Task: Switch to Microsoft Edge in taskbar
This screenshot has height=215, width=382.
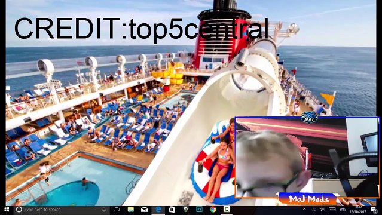Action: coord(158,210)
